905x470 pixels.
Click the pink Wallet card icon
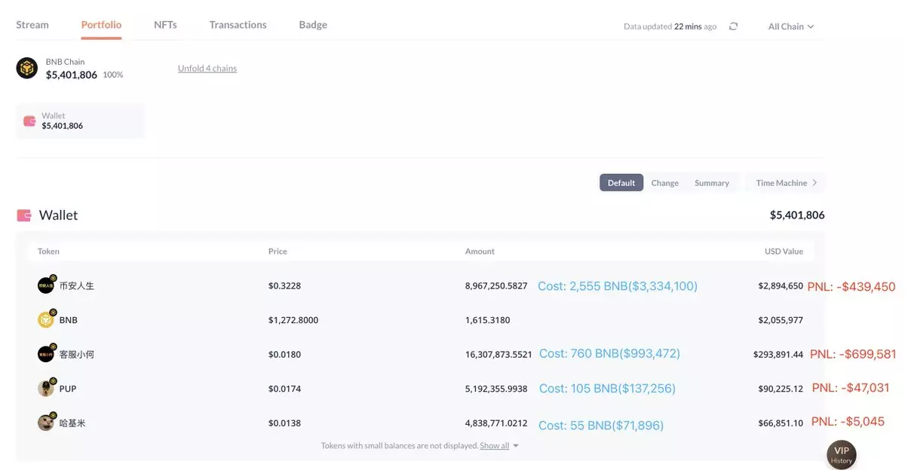tap(29, 121)
